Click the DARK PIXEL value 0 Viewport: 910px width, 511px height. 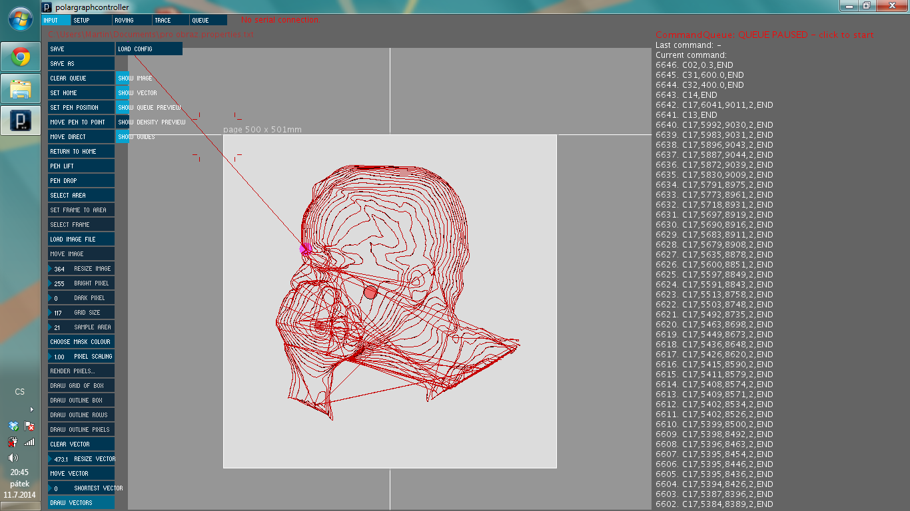[x=56, y=298]
